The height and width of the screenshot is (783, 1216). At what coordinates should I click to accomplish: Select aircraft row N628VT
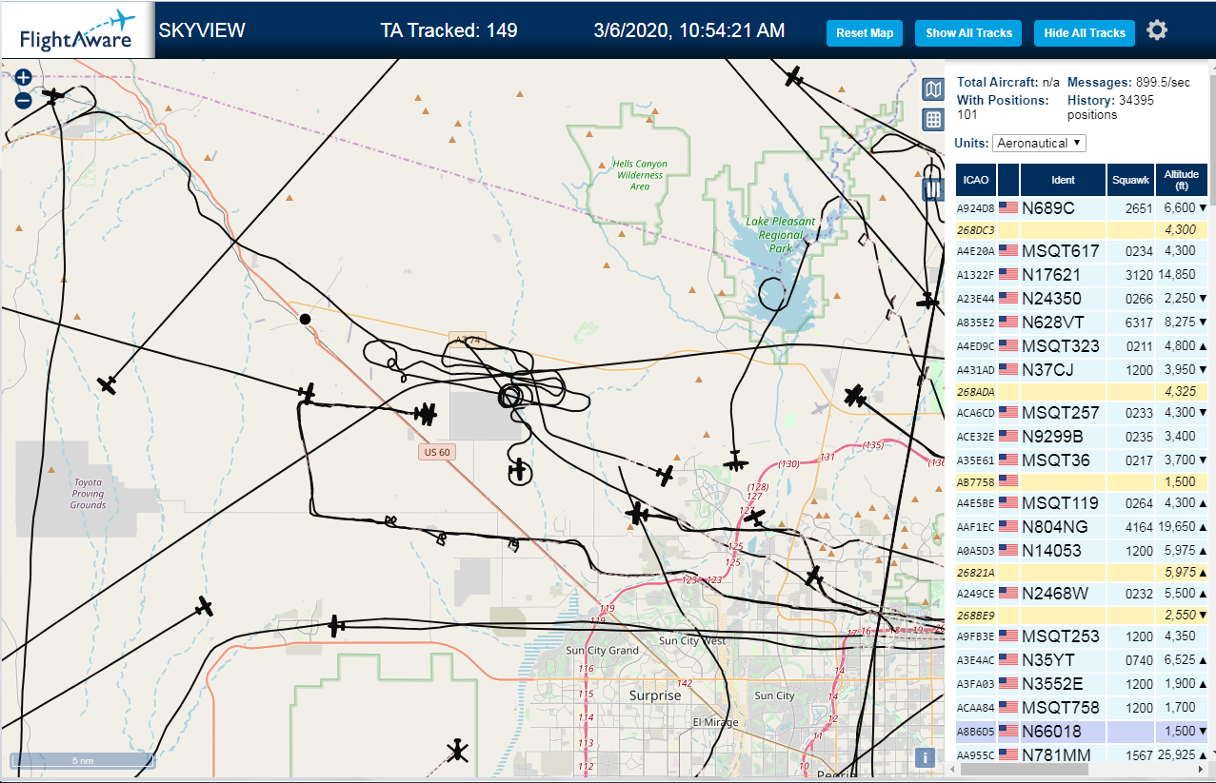pos(1082,323)
